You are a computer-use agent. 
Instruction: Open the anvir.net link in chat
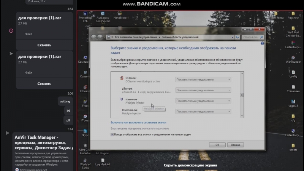tap(33, 169)
